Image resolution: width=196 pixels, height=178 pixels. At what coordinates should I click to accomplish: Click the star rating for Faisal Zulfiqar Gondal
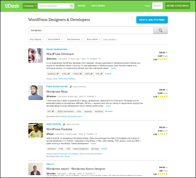pos(163,96)
